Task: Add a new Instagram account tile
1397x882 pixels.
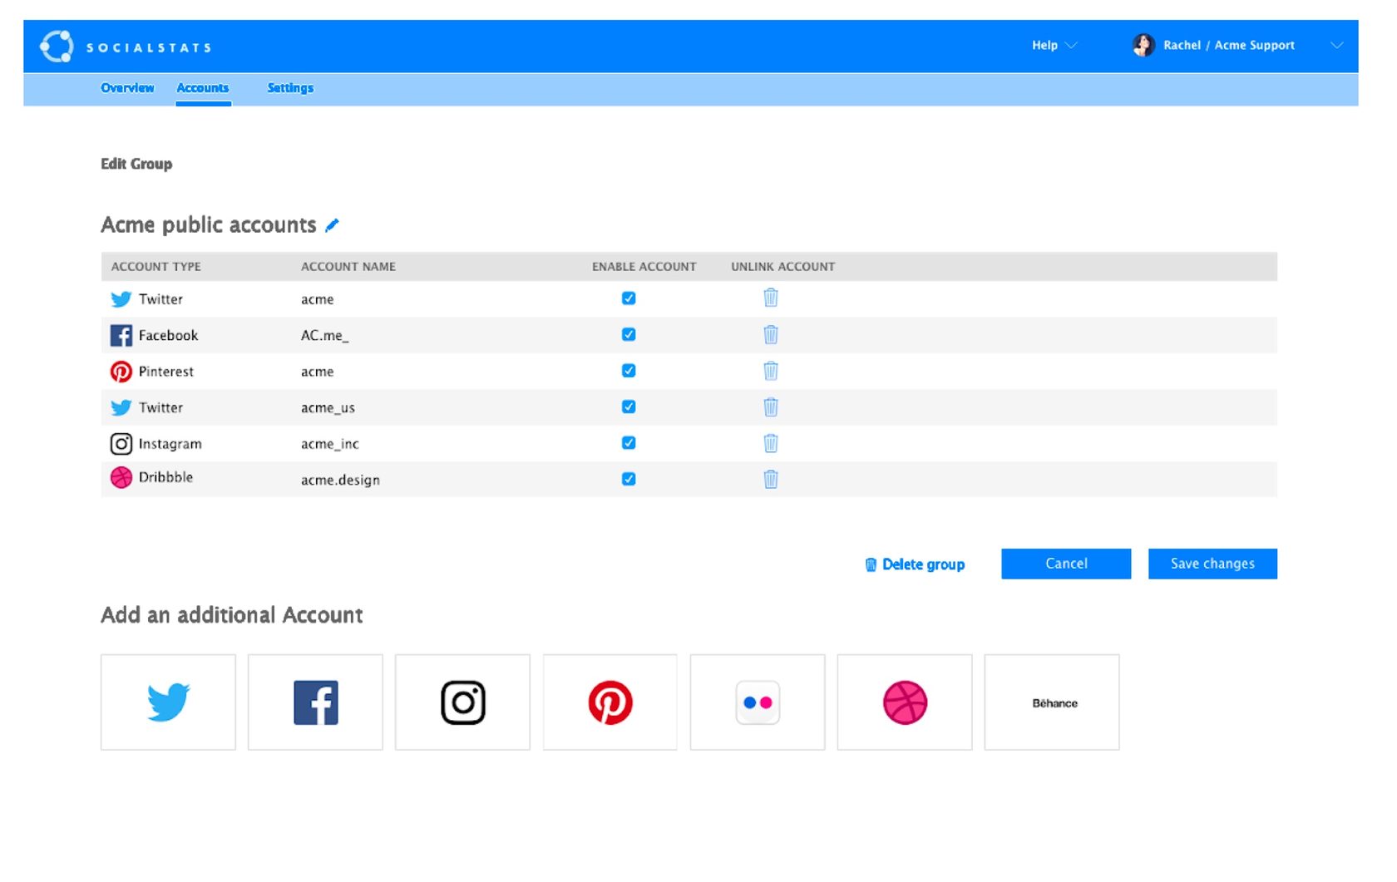Action: (x=462, y=702)
